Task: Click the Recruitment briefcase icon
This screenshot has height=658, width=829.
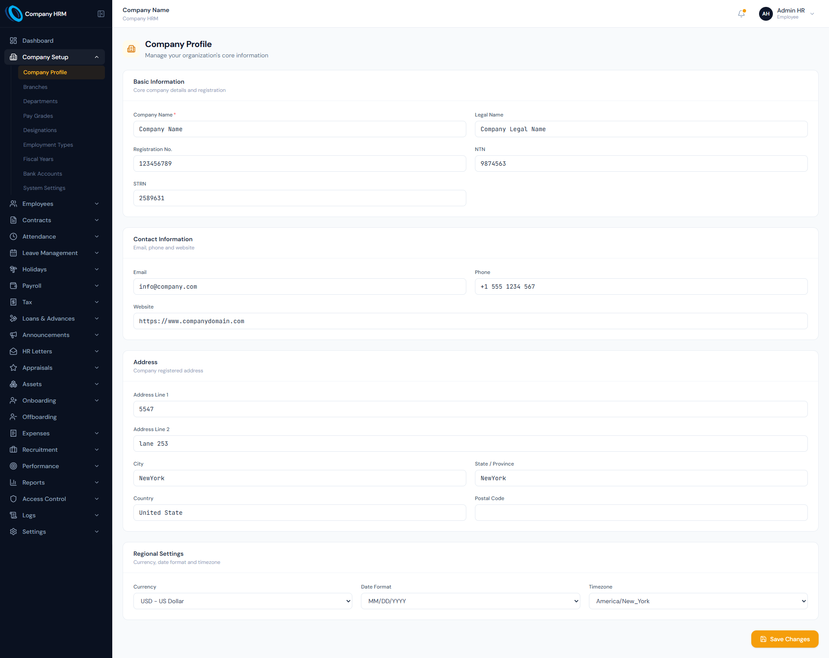Action: coord(13,450)
